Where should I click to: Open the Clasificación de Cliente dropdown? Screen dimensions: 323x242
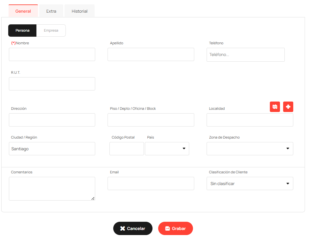tap(250, 183)
